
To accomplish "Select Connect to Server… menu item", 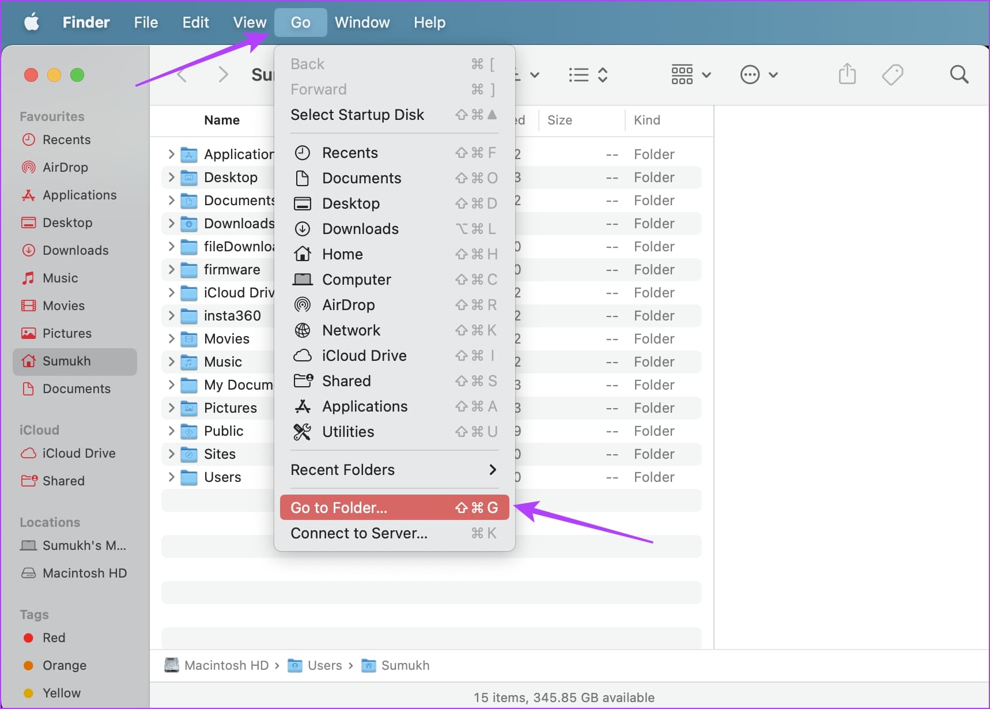I will pos(394,533).
